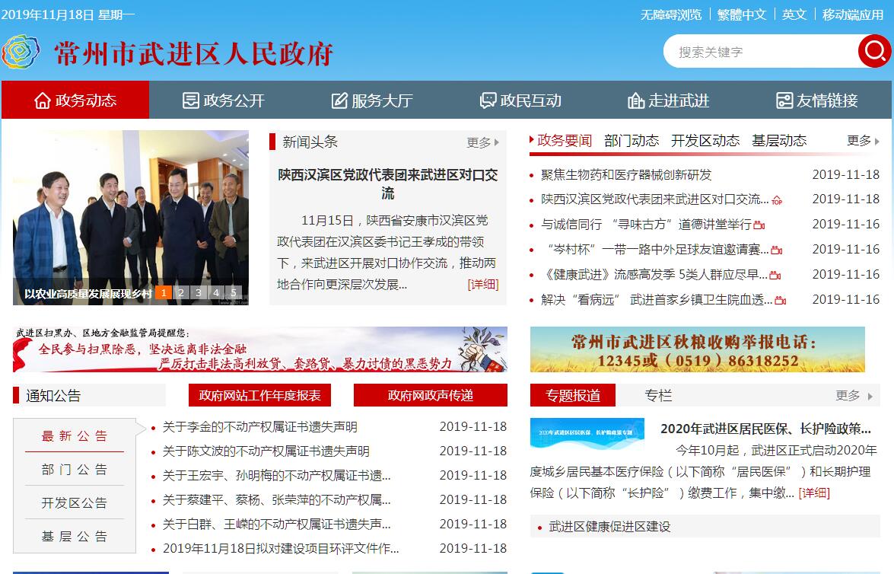Click the red search magnifier button
The height and width of the screenshot is (574, 894).
874,51
